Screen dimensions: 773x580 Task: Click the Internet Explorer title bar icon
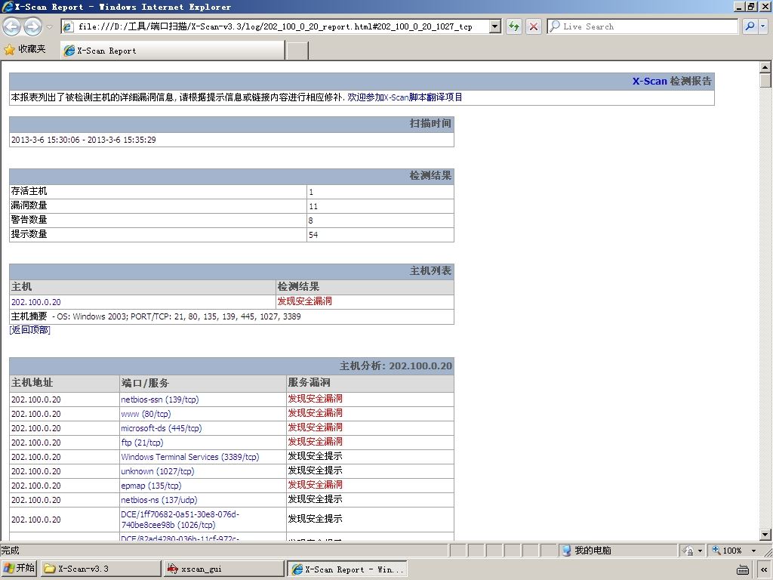pyautogui.click(x=8, y=6)
